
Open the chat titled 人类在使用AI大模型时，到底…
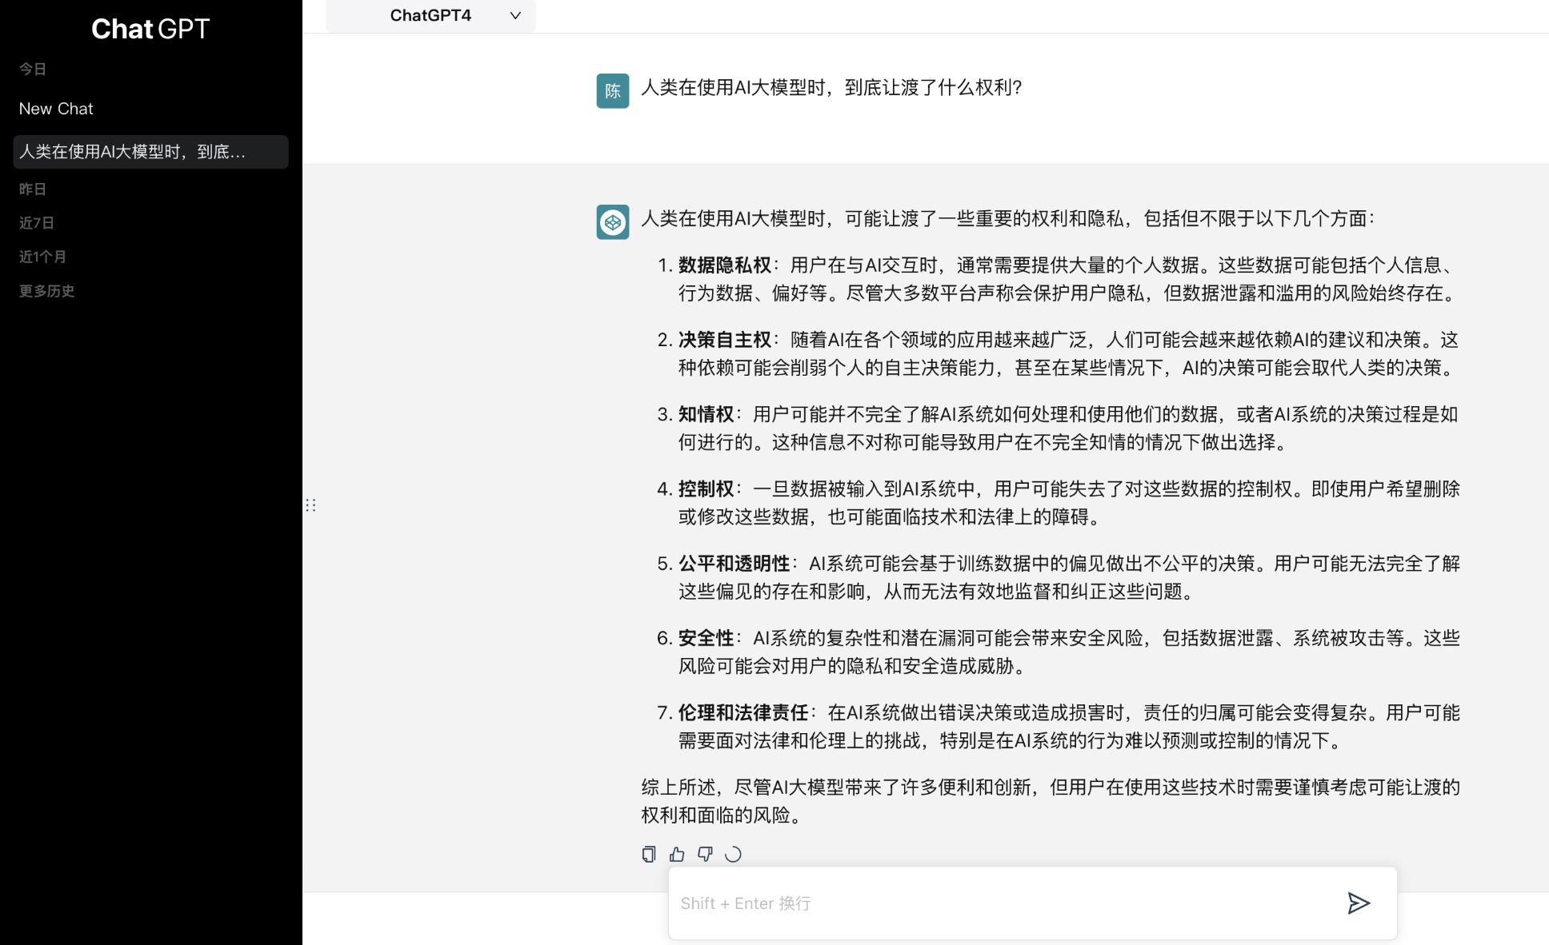pos(150,152)
